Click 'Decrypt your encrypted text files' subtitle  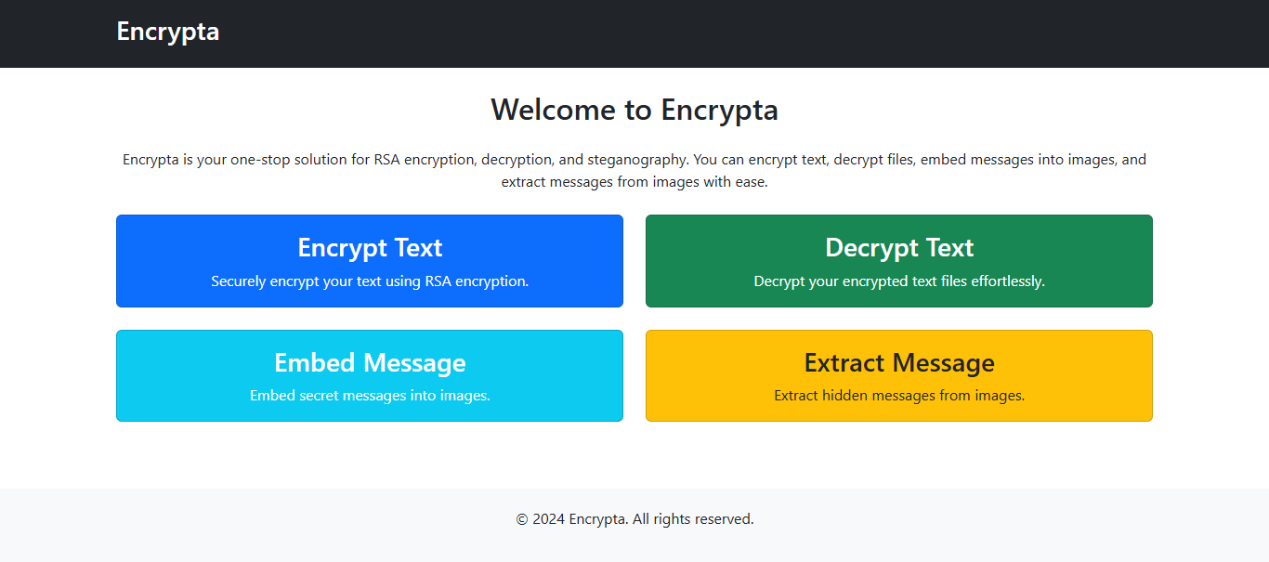coord(898,281)
